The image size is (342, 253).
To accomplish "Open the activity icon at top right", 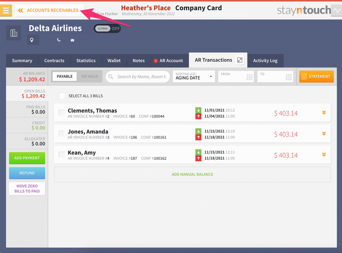I will pos(336,10).
